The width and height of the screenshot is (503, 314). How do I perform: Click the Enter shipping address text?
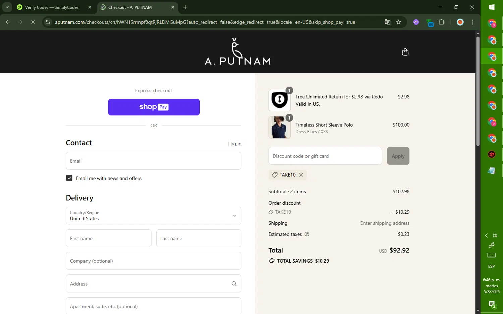coord(385,223)
